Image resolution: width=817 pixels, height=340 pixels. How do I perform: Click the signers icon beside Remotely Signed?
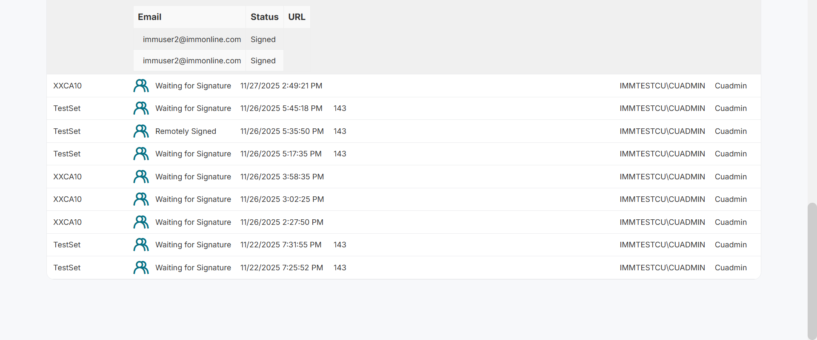[141, 131]
